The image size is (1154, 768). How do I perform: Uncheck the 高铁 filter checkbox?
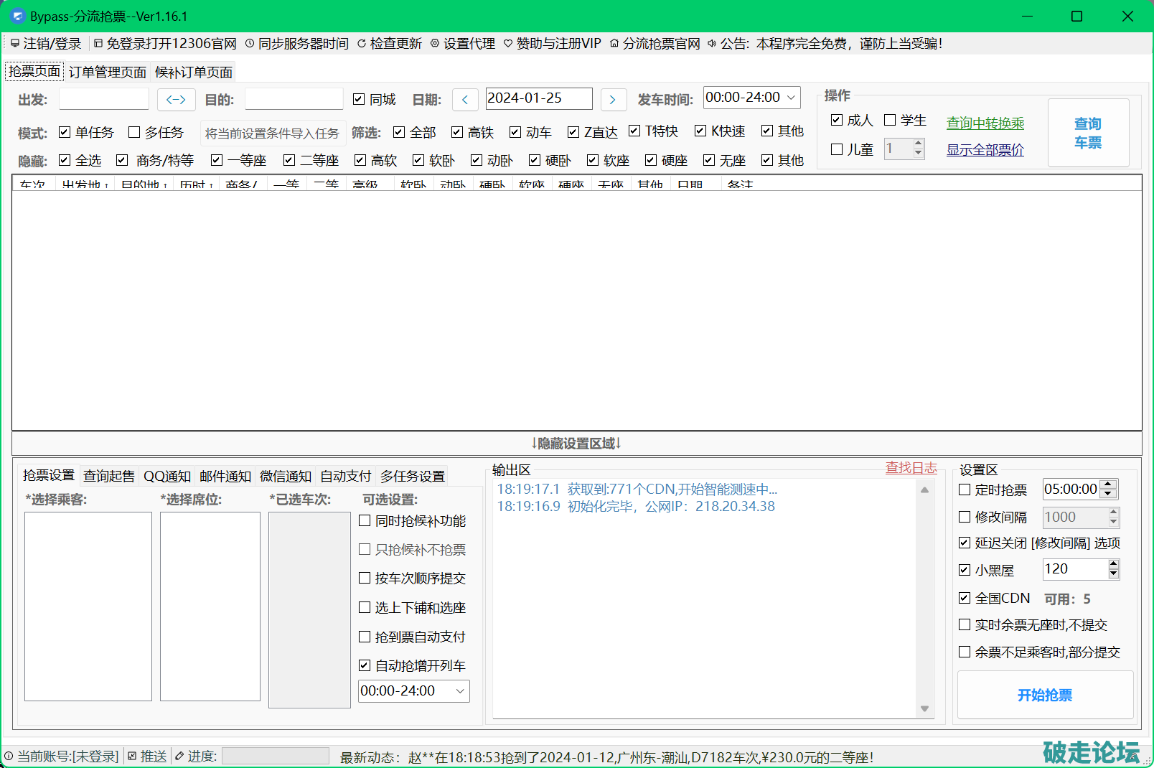(x=457, y=132)
